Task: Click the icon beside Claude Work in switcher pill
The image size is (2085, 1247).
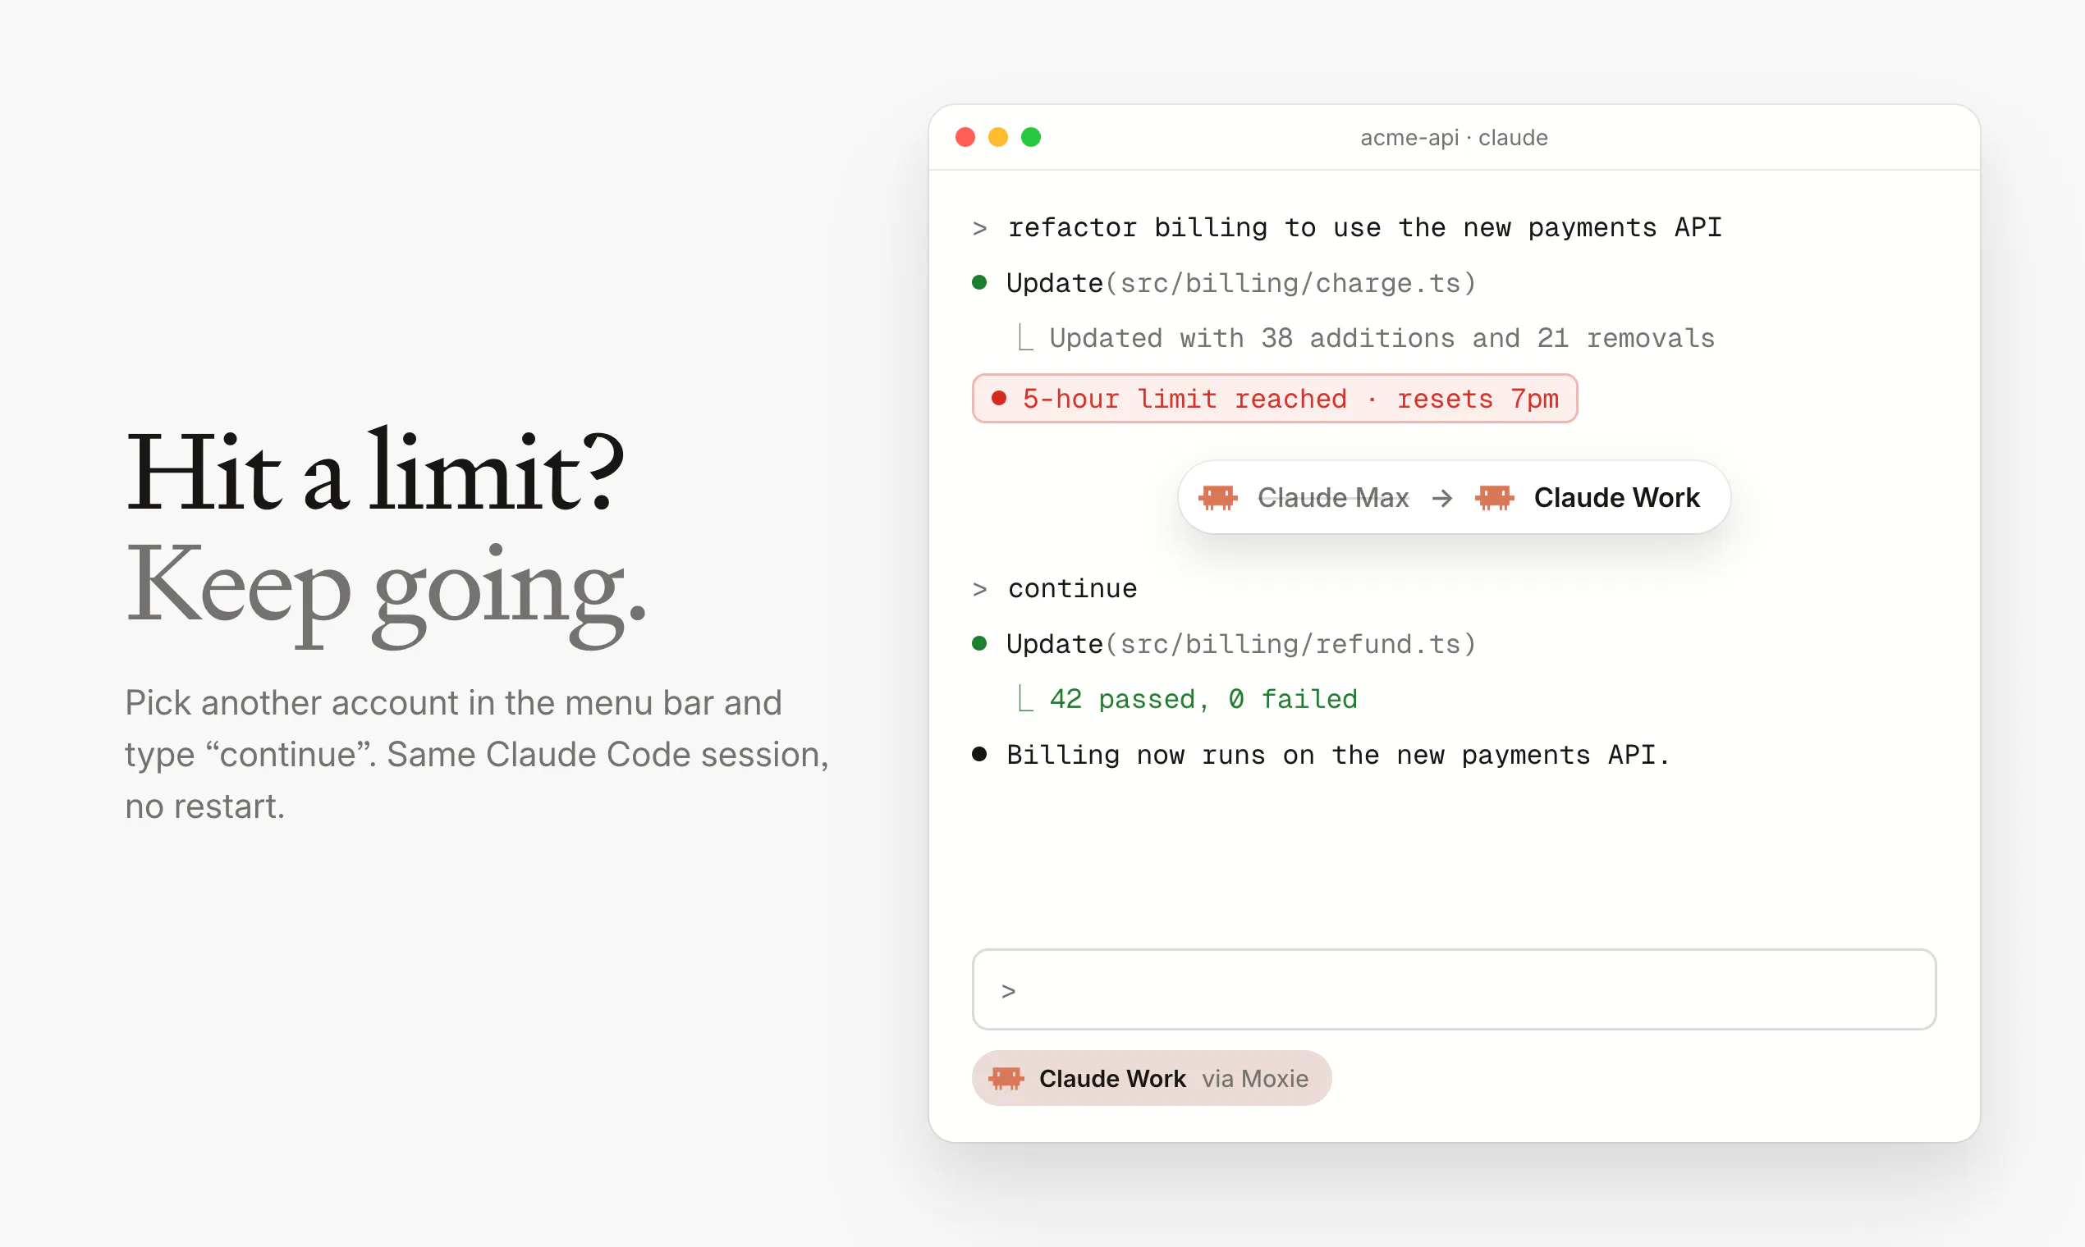Action: coord(1494,497)
